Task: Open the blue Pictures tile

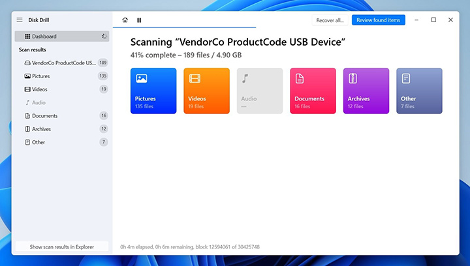Action: tap(153, 91)
